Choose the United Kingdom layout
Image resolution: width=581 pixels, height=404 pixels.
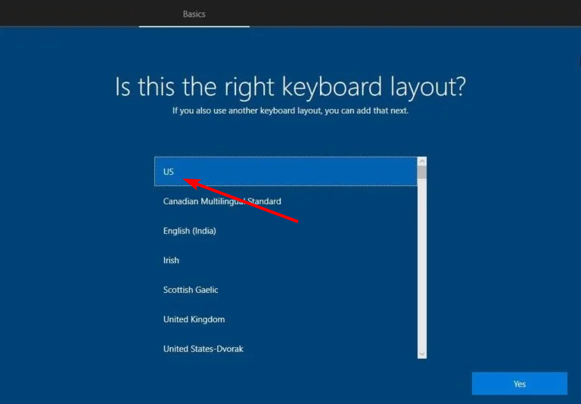point(286,319)
